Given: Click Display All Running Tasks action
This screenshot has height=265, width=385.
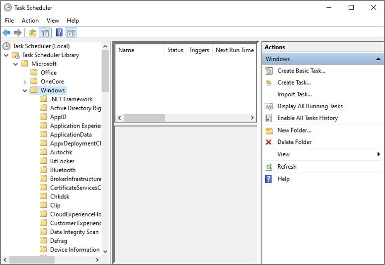Looking at the screenshot, I should pos(310,106).
